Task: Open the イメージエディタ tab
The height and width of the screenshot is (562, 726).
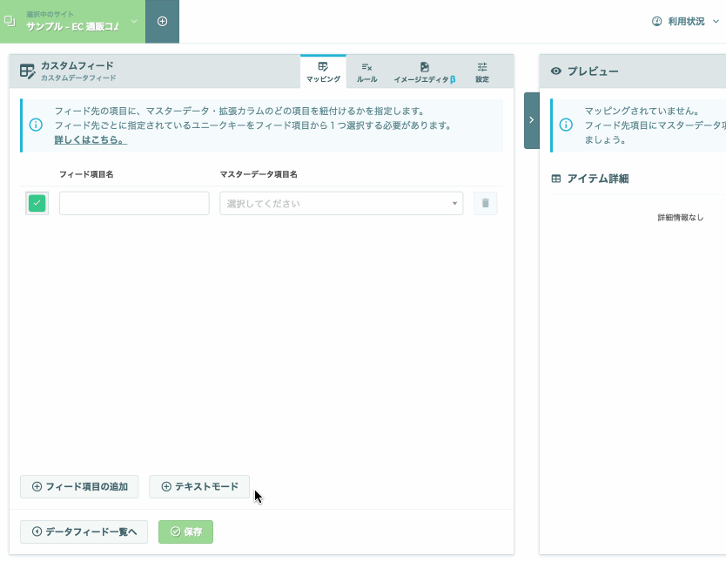Action: 424,71
